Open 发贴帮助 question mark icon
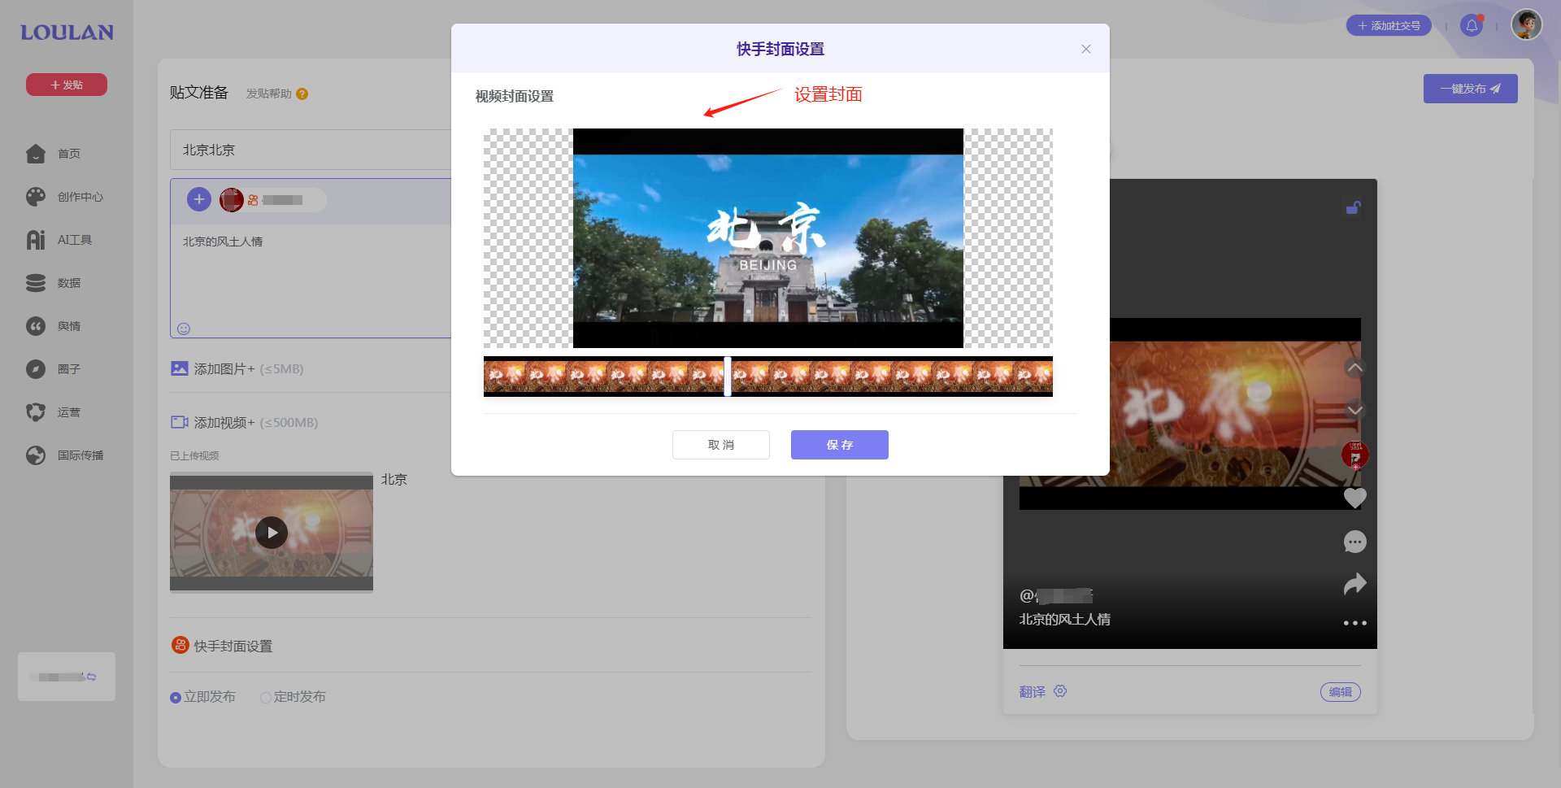 [x=302, y=94]
